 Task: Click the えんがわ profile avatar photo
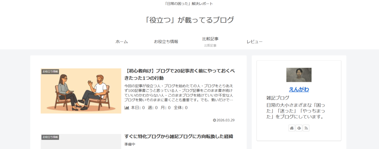tap(299, 75)
